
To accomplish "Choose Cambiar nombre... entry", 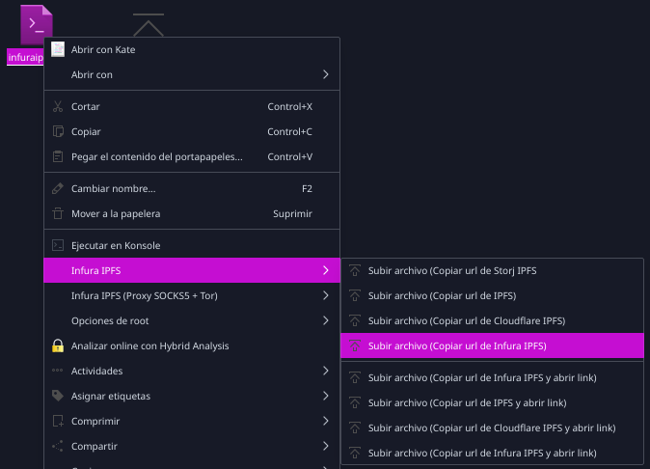I will (x=192, y=189).
